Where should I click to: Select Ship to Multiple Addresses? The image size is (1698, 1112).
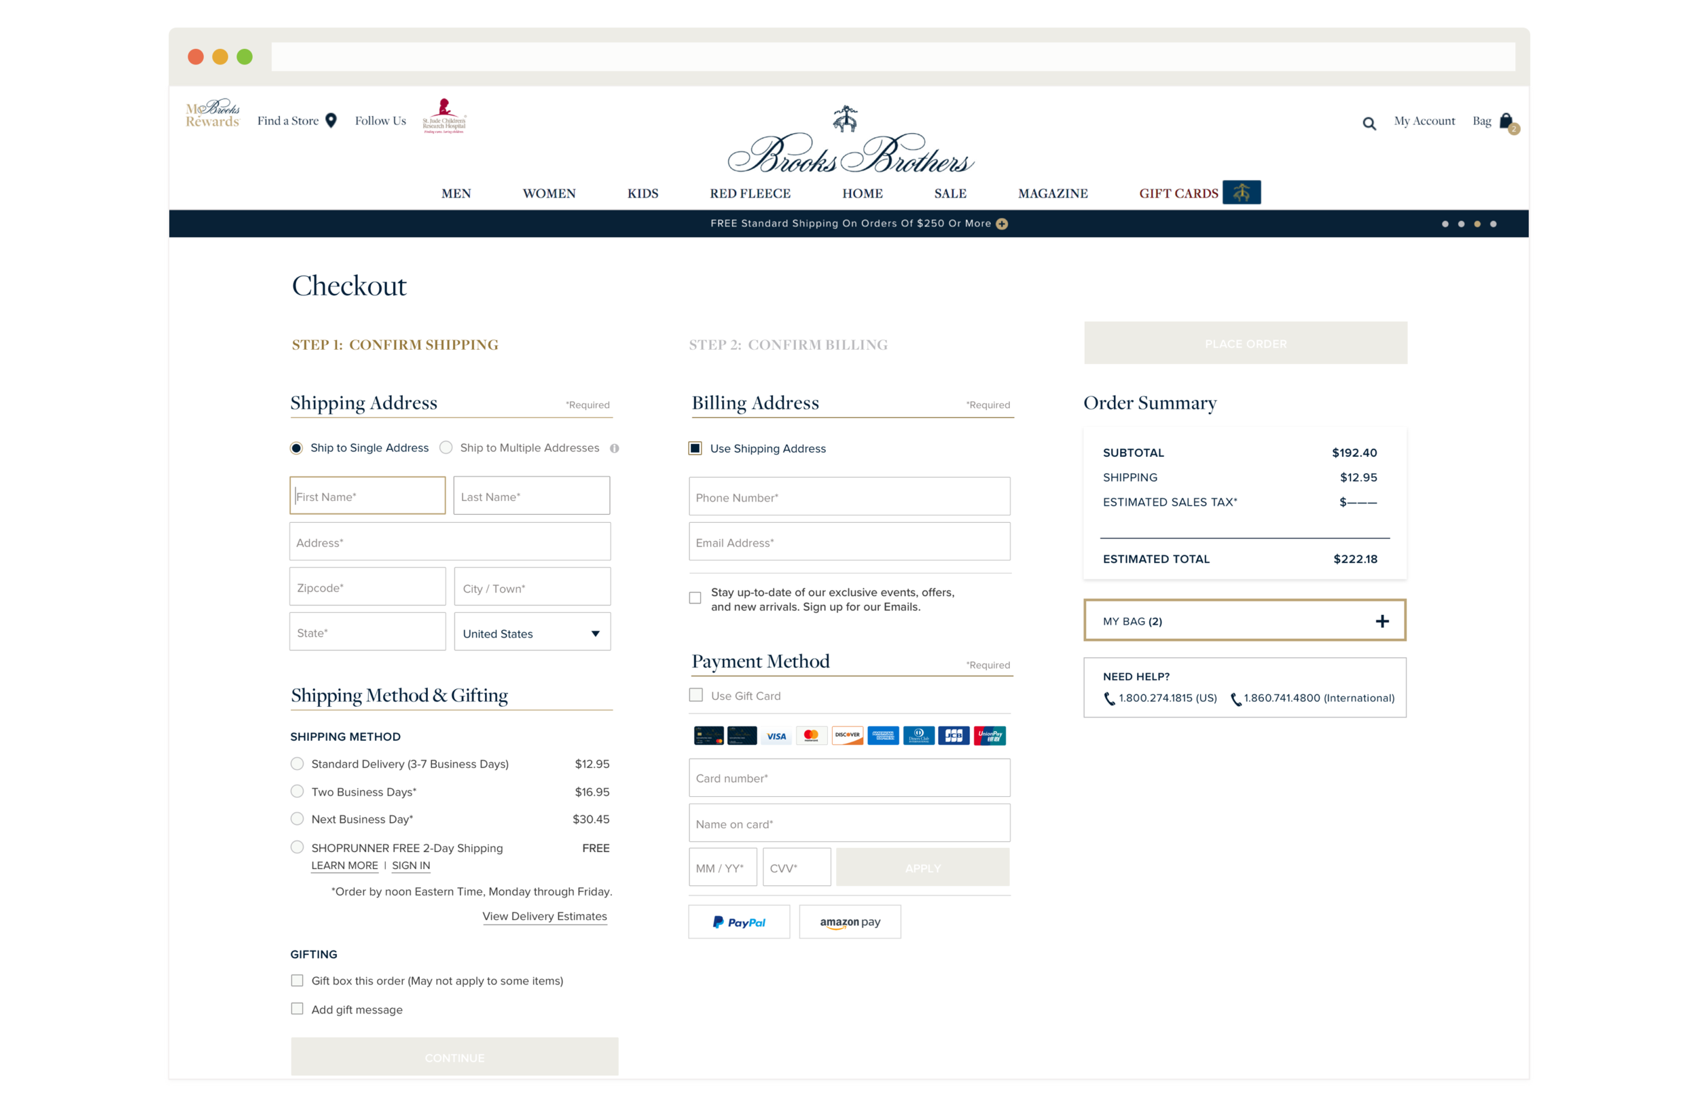click(x=446, y=448)
